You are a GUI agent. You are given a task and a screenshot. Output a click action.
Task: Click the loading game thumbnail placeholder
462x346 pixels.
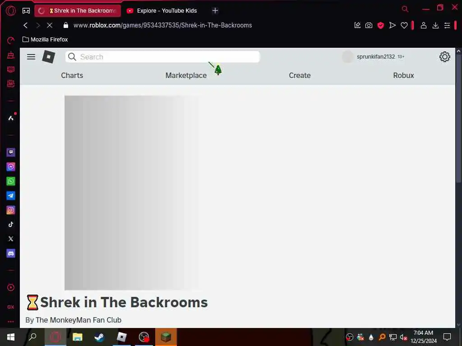(131, 193)
